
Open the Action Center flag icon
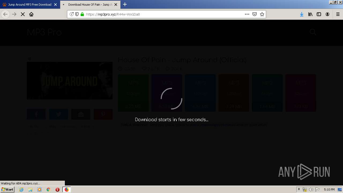pos(318,190)
